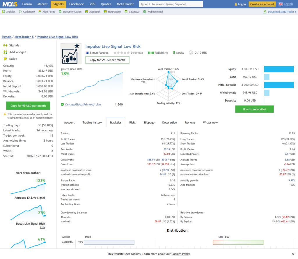Viewport: 298px width, 259px height.
Task: Click the Equity blue bar
Action: [x=279, y=69]
